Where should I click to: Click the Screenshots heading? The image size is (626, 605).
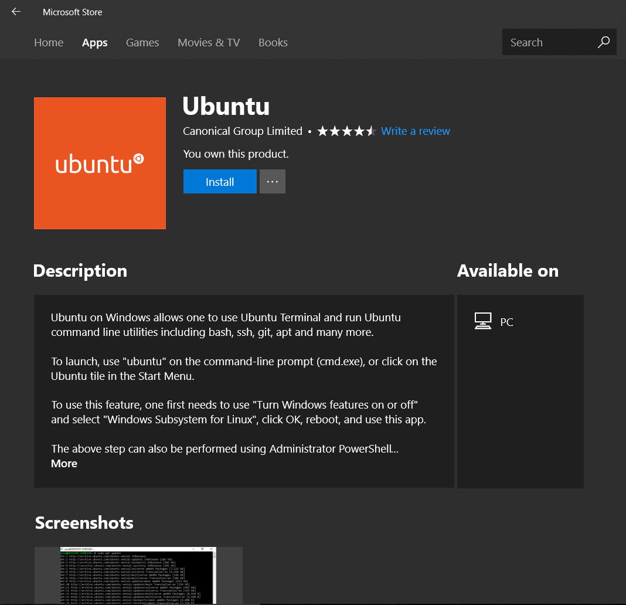pos(84,523)
